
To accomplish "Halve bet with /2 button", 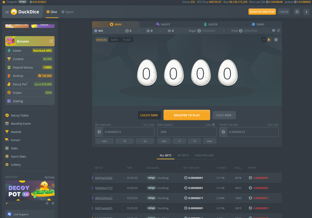I will tap(124, 141).
